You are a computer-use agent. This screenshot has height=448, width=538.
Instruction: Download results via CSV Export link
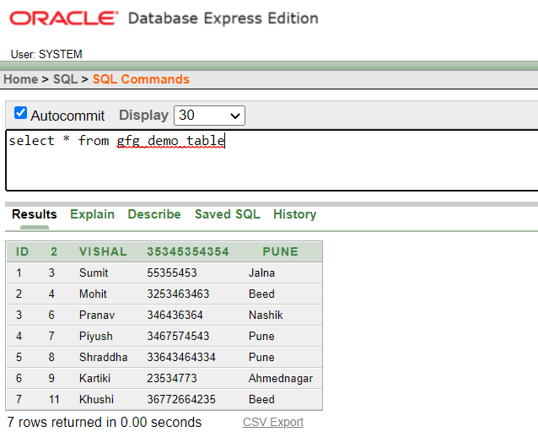tap(273, 422)
